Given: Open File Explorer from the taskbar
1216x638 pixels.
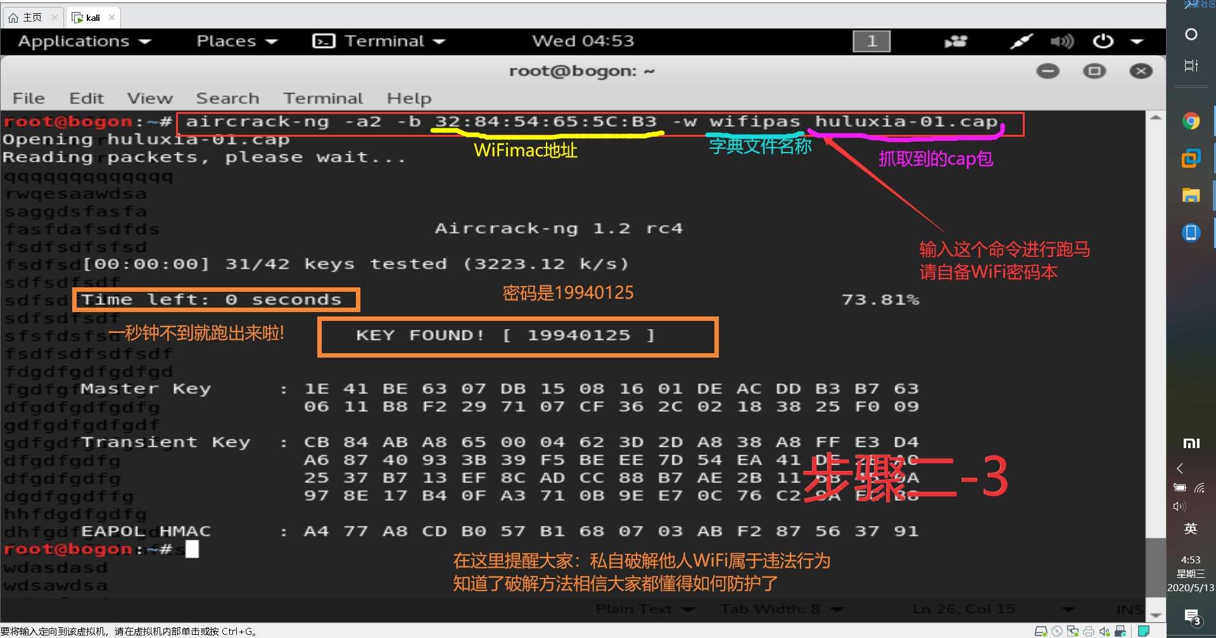Looking at the screenshot, I should [1191, 195].
